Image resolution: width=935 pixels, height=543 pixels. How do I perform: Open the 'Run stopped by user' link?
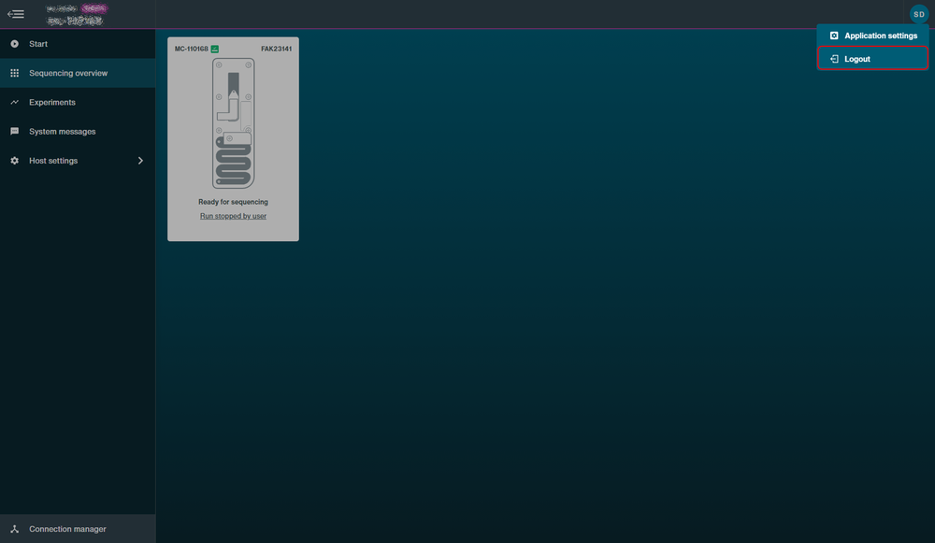pos(233,216)
